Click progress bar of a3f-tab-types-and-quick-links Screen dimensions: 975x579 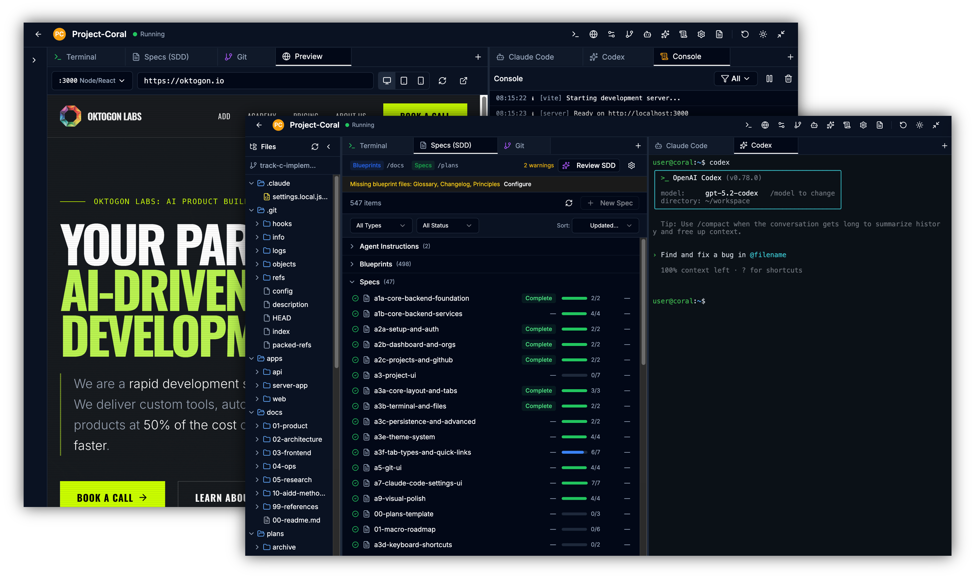click(x=574, y=452)
